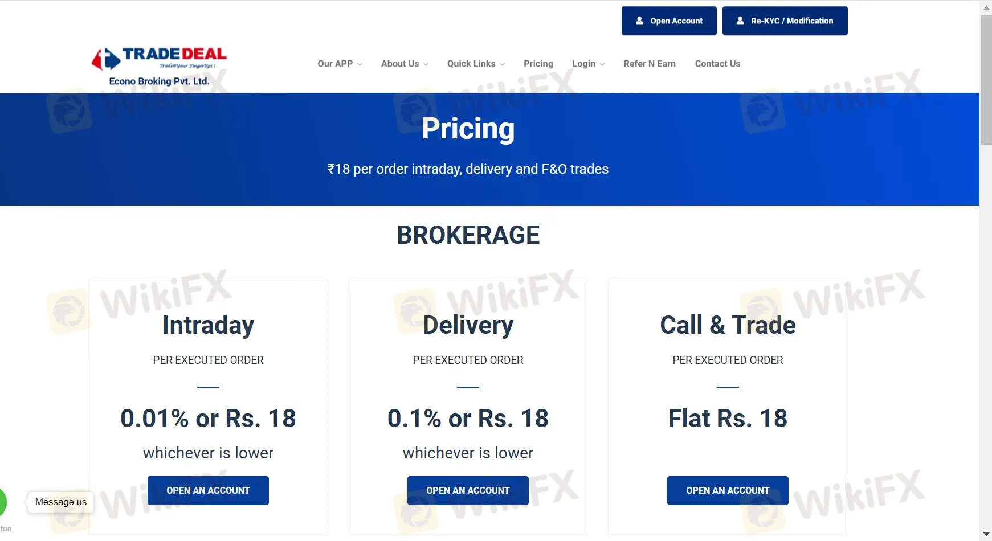This screenshot has width=992, height=541.
Task: Click the Message us chat label
Action: coord(61,502)
